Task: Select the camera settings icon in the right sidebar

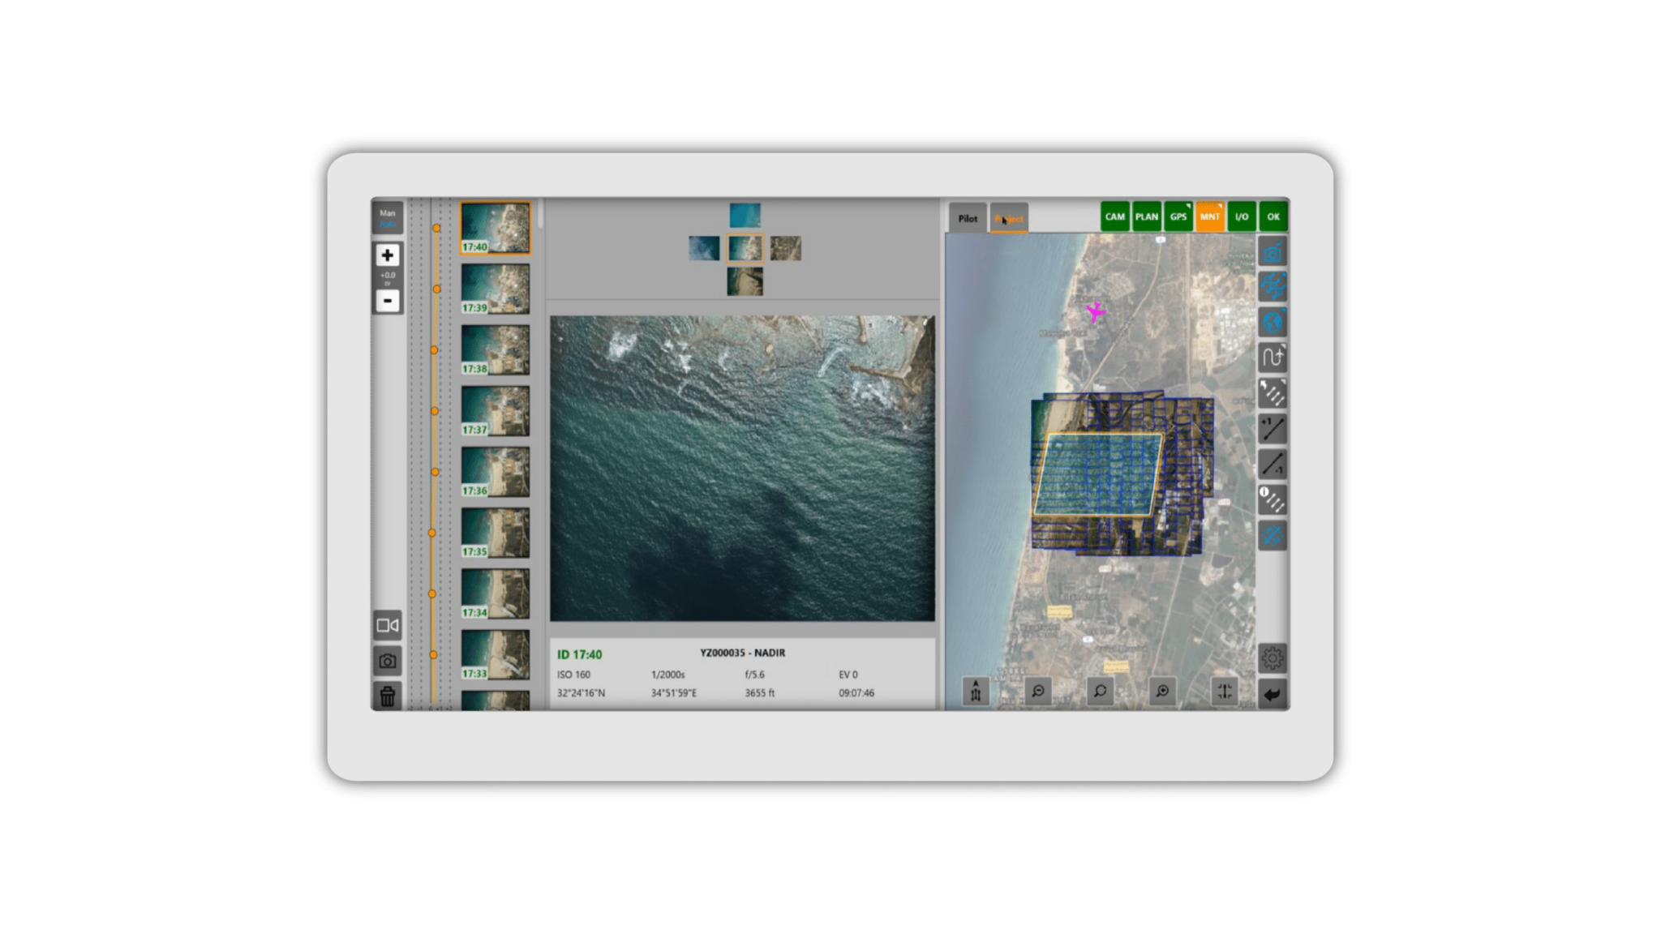Action: [x=1272, y=251]
